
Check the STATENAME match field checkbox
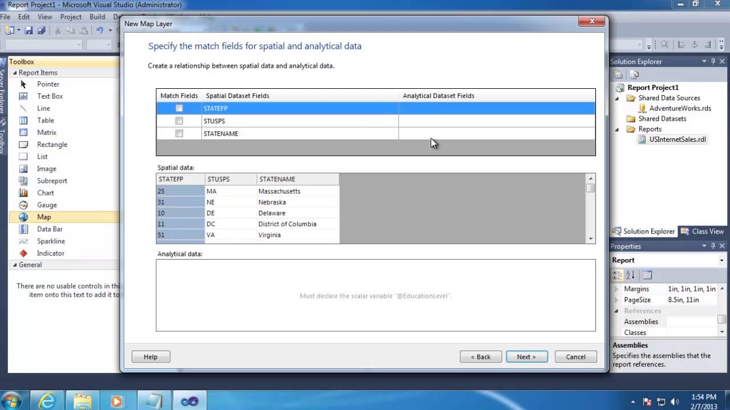(179, 133)
